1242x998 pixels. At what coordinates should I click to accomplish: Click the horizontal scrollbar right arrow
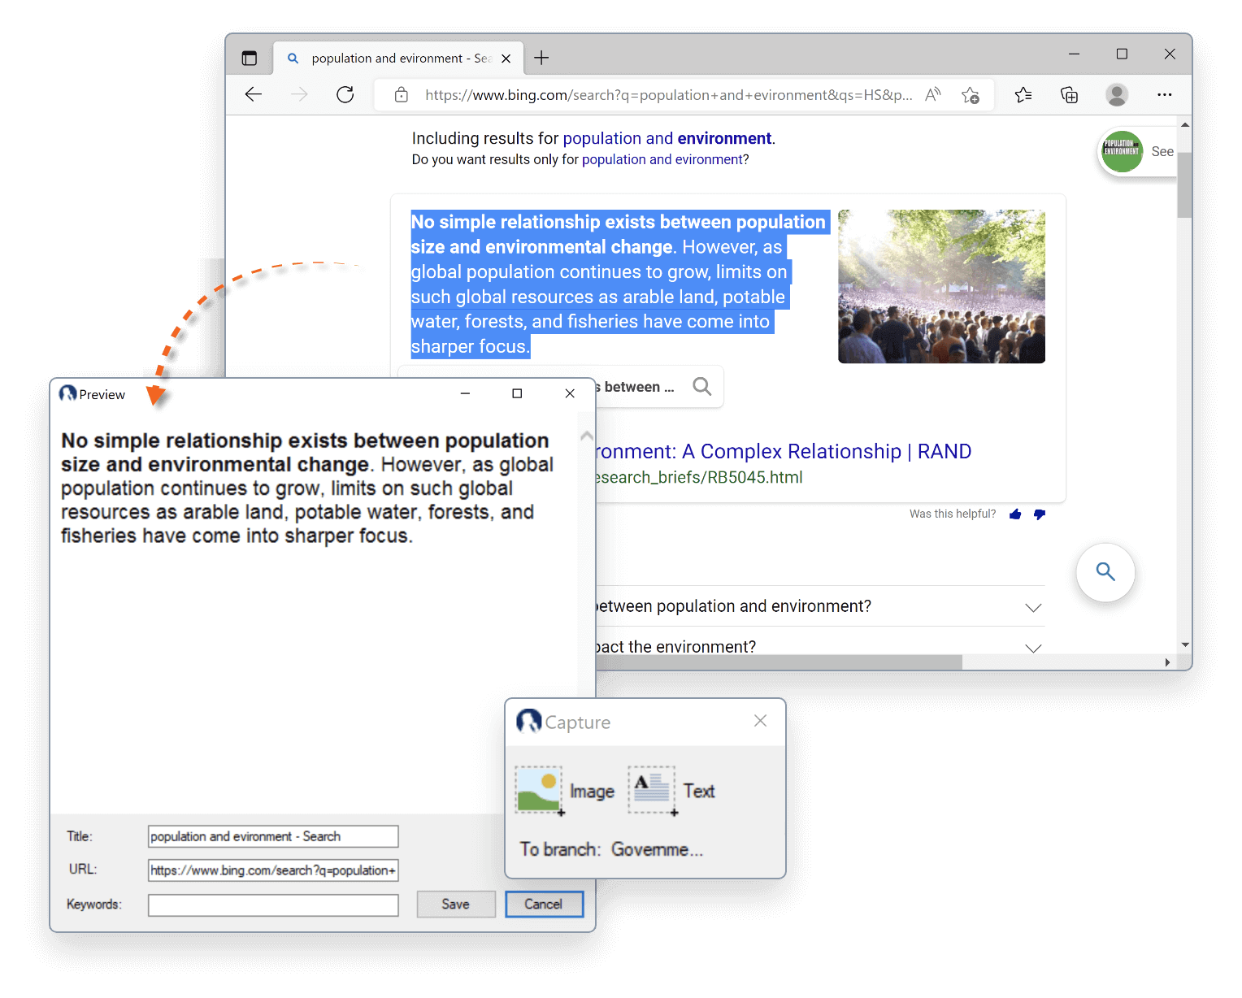pos(1167,662)
